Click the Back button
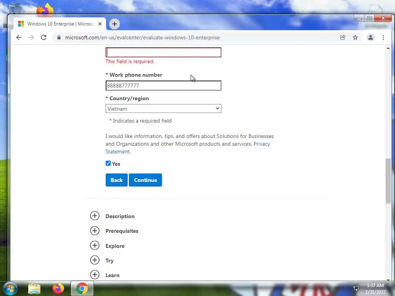This screenshot has height=296, width=395. point(116,180)
